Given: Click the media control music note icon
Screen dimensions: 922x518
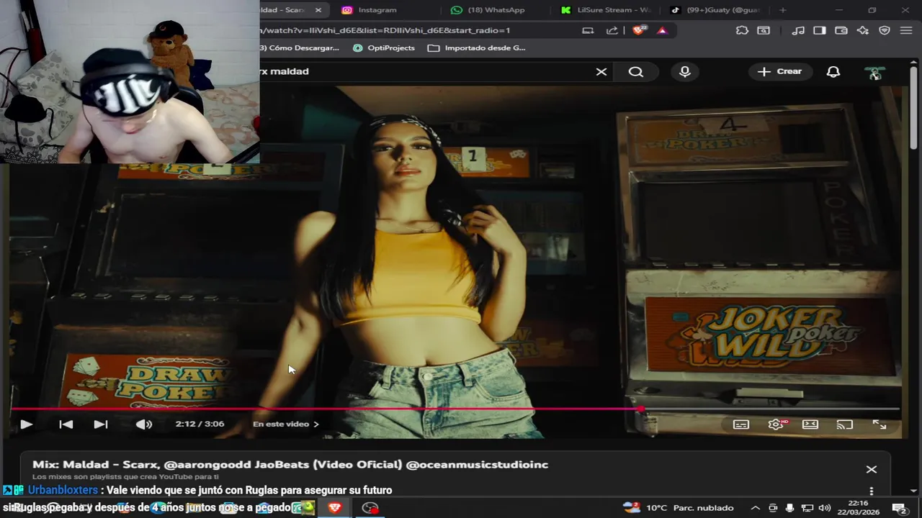Looking at the screenshot, I should [x=798, y=30].
